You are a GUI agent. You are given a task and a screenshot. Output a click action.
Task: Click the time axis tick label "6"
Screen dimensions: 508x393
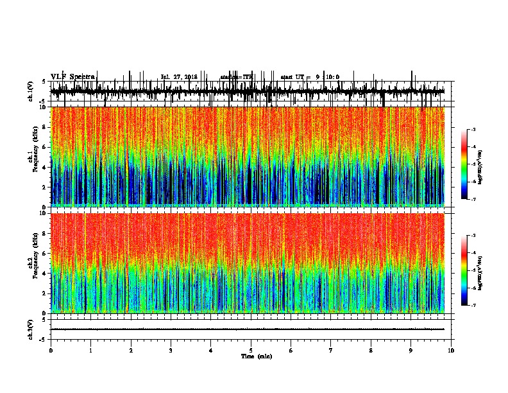[291, 351]
